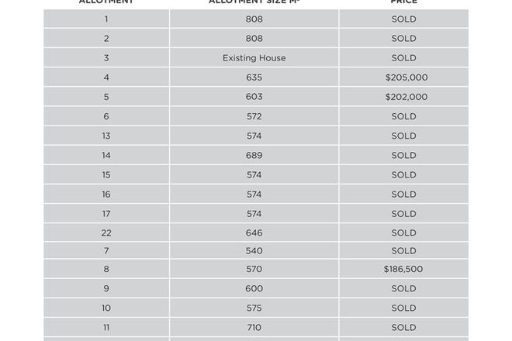Select the 603 allotment size cell

(254, 97)
